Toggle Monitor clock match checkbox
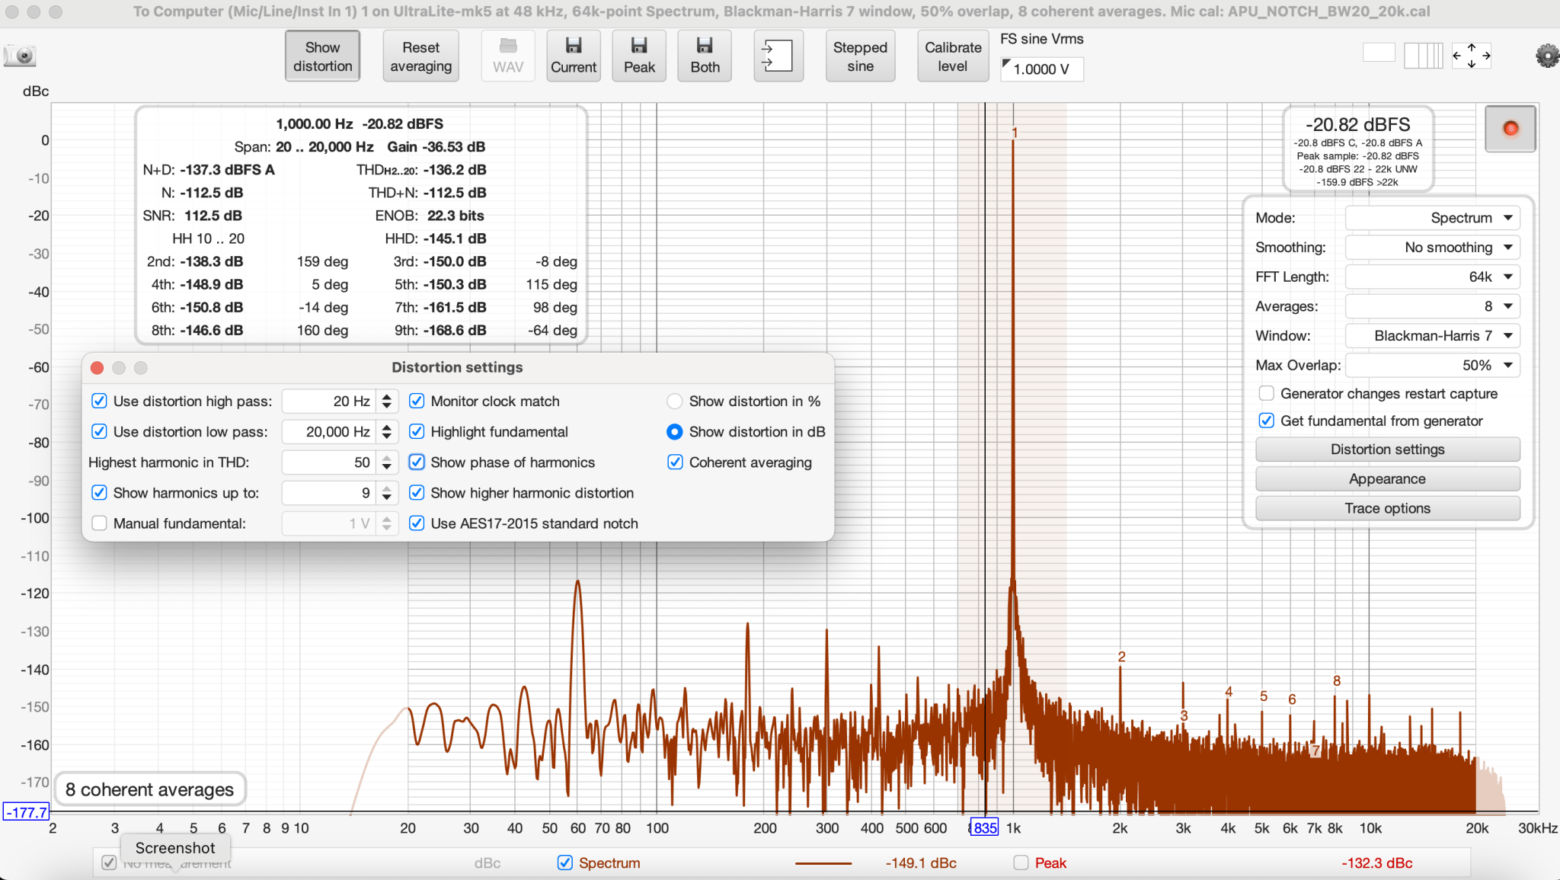Viewport: 1560px width, 880px height. (x=417, y=402)
